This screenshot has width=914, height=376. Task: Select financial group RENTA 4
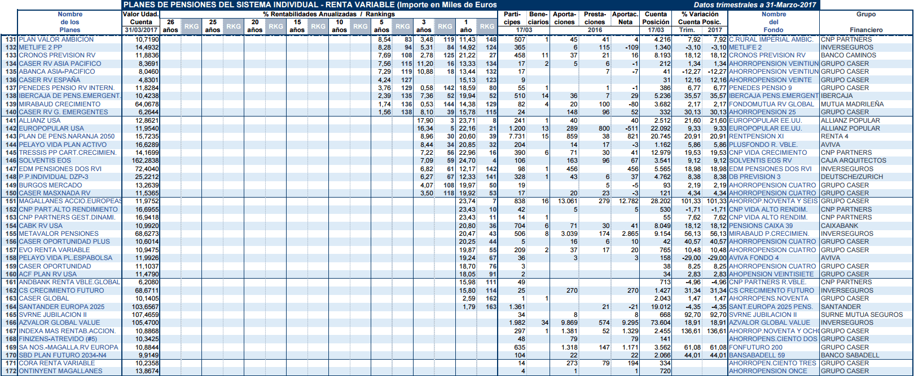(x=834, y=136)
